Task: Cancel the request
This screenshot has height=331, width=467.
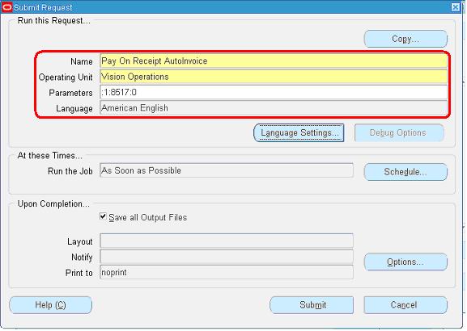Action: coord(405,305)
